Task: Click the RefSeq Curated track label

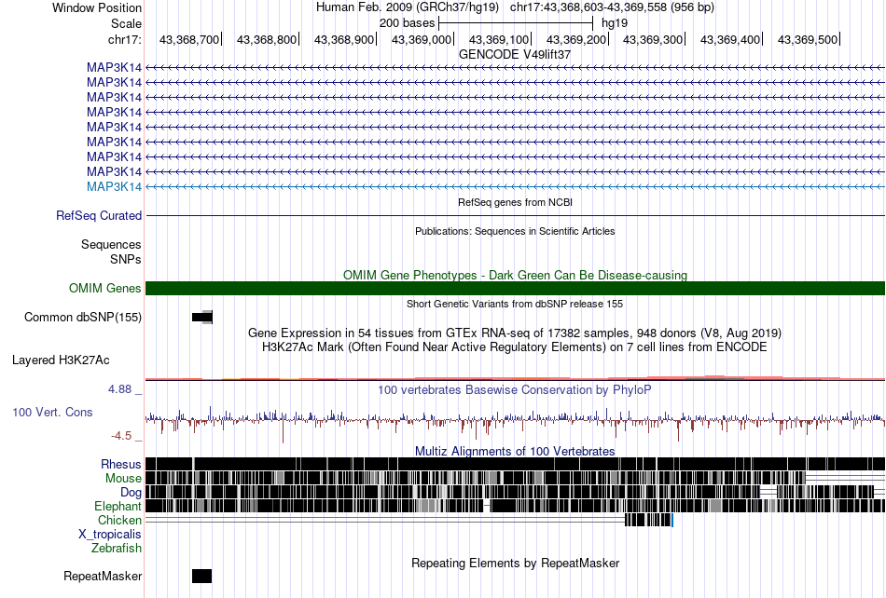Action: tap(99, 215)
